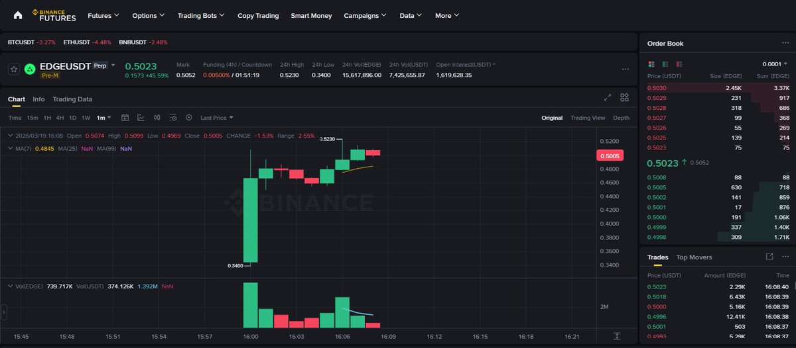Click the circular target icon in chart toolbar
Screen dimensions: 796x348
click(x=189, y=118)
